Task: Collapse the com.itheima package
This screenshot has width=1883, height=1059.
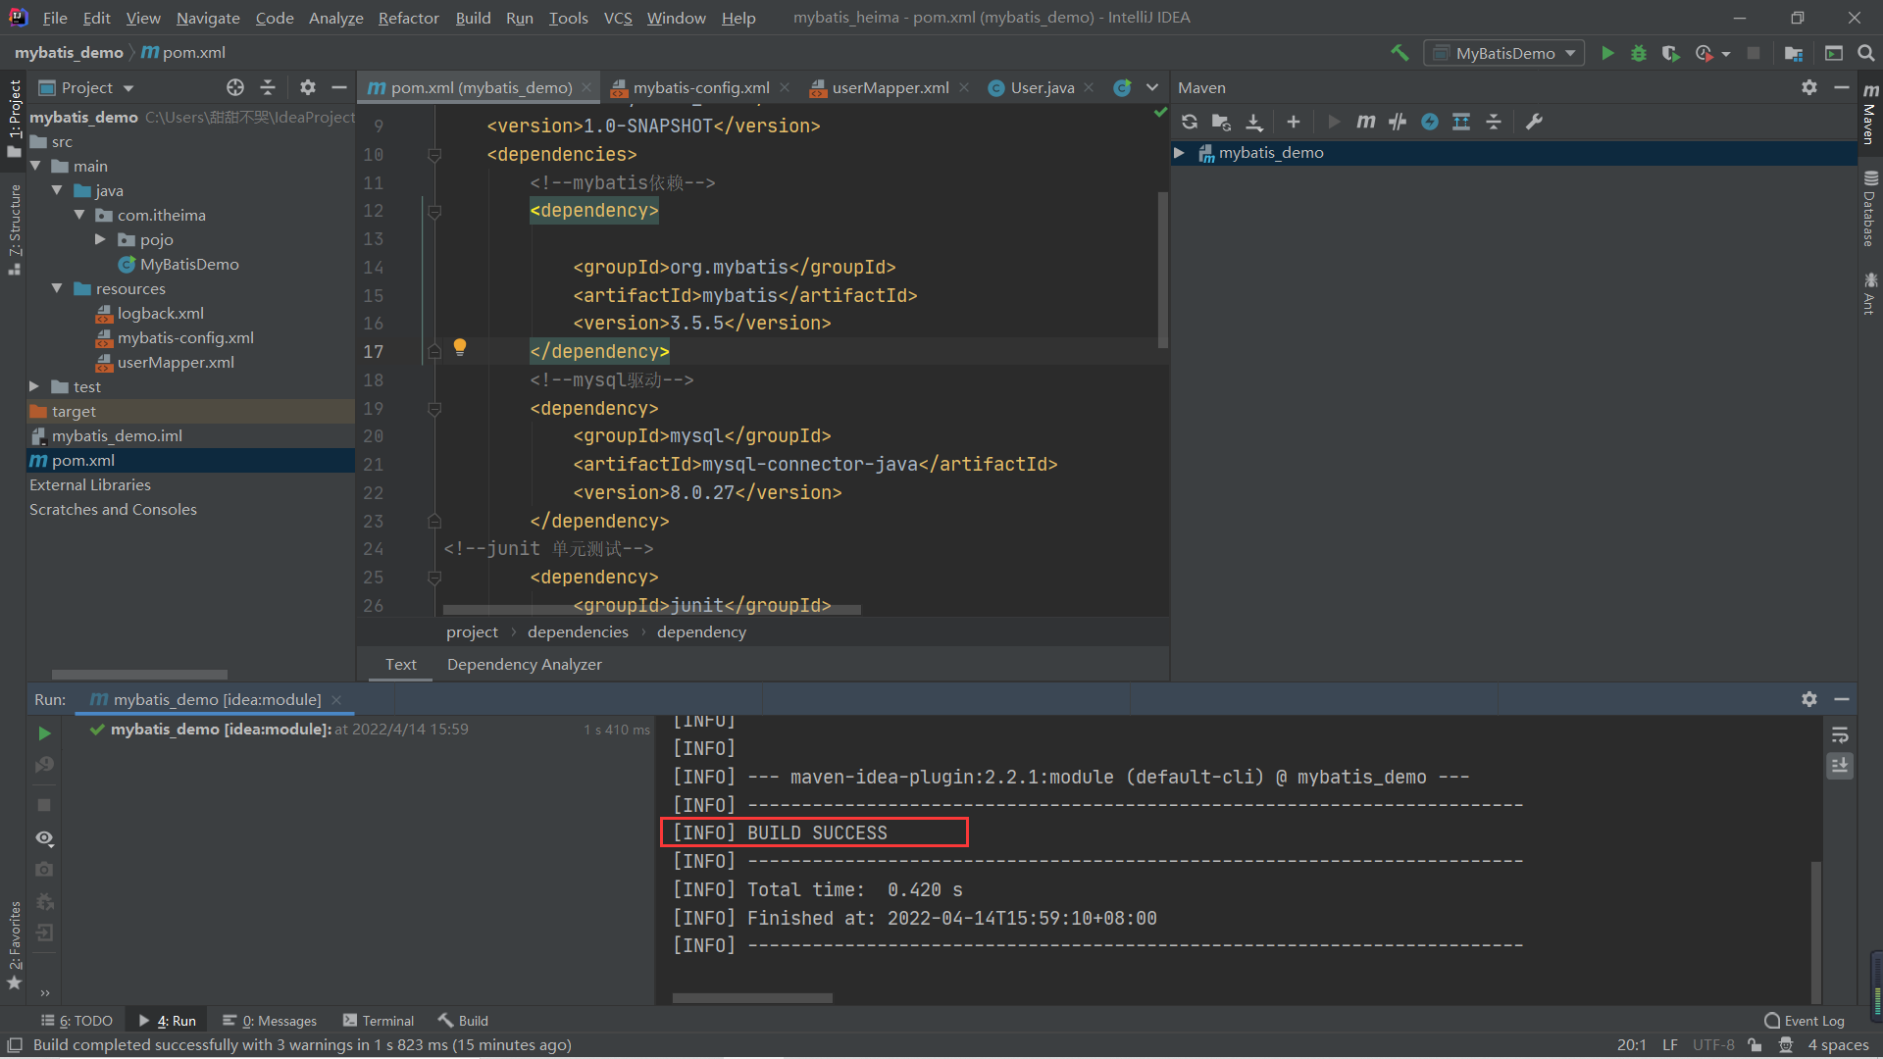Action: pos(81,215)
